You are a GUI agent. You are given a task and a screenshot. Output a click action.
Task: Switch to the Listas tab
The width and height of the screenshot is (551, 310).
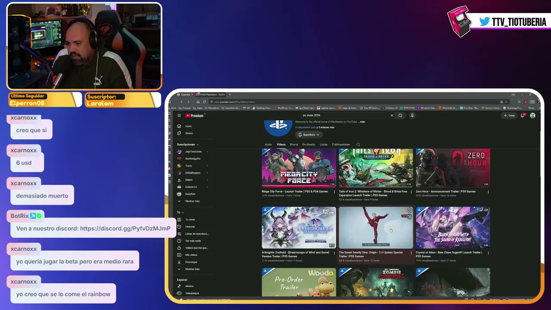[x=323, y=145]
